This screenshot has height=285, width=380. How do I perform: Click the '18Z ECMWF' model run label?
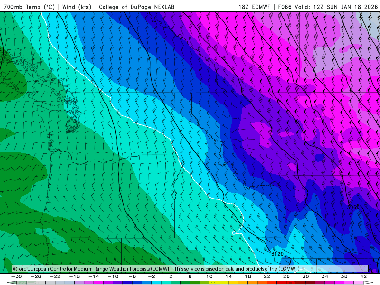pos(254,7)
